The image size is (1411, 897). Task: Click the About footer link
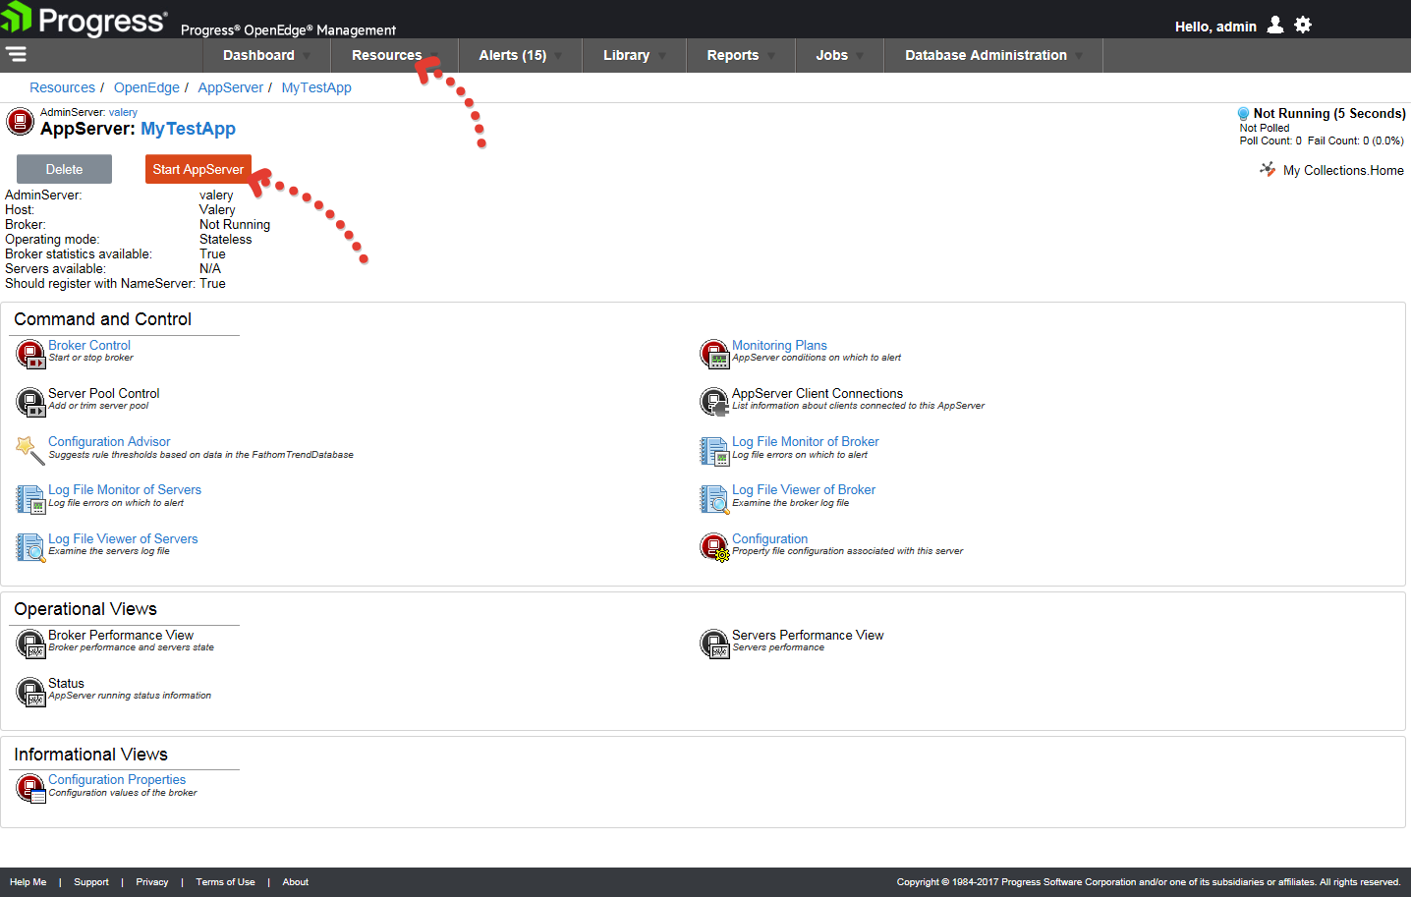[296, 882]
